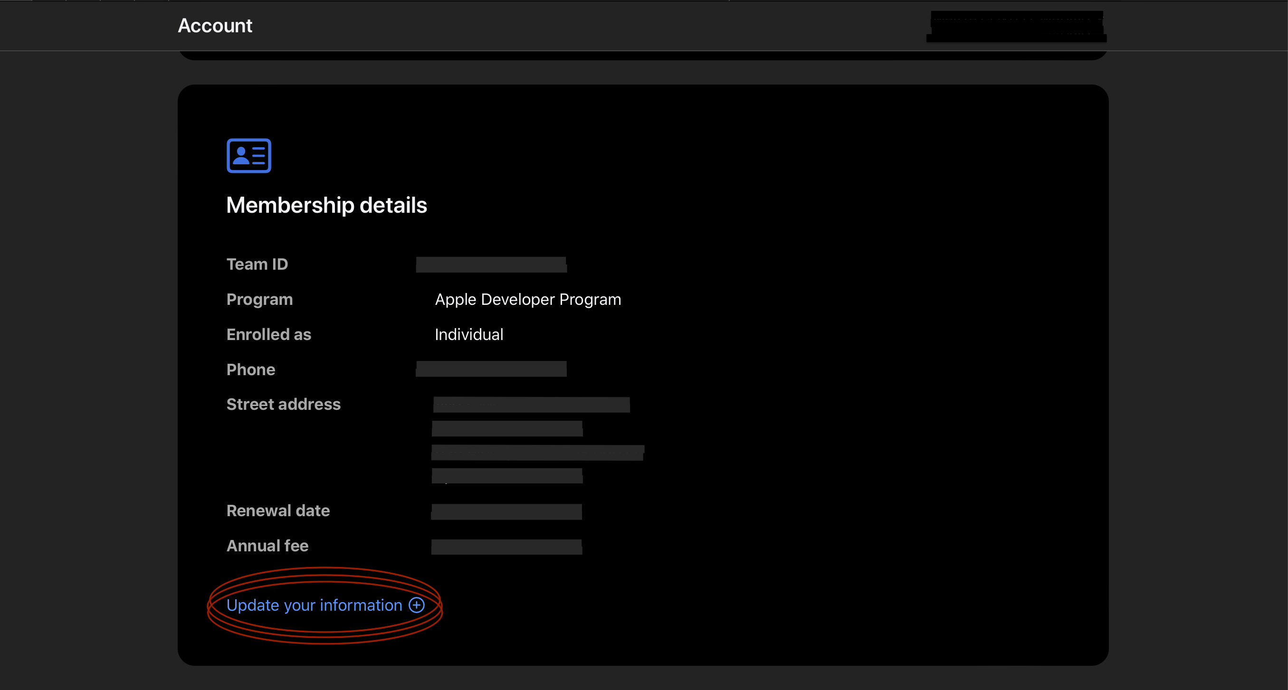Select the redacted Team ID value
1288x690 pixels.
tap(491, 265)
